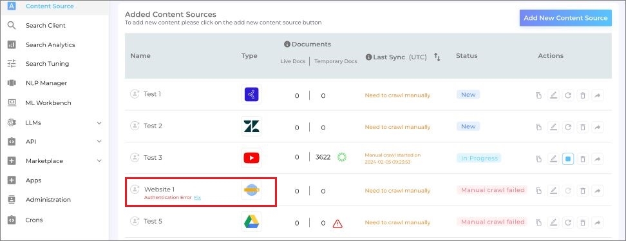Open the Crons sidebar item
Image resolution: width=626 pixels, height=241 pixels.
point(34,220)
